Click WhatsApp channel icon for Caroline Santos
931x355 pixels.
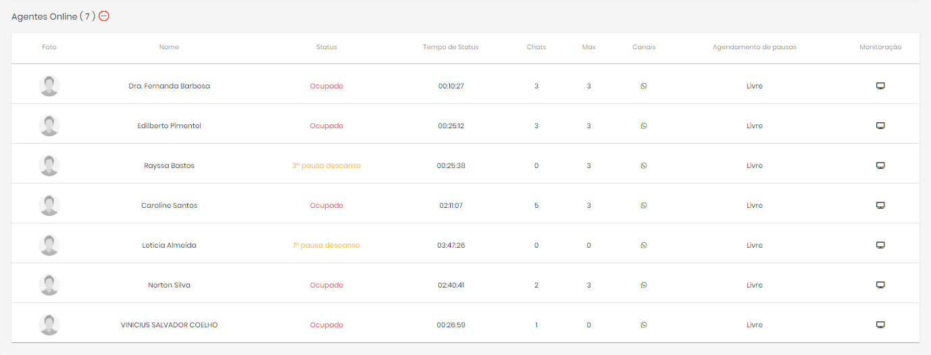[x=644, y=205]
